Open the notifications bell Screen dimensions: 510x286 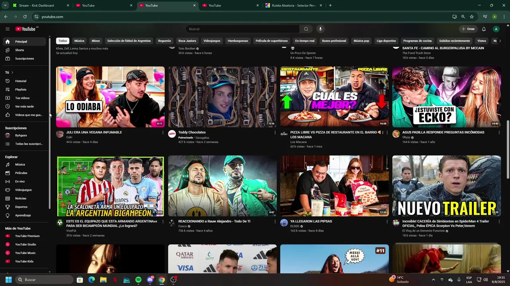(484, 29)
